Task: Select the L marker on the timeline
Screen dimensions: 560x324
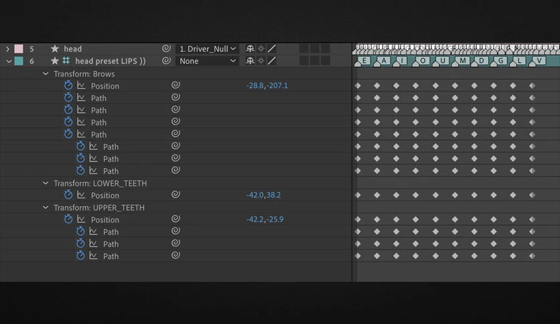Action: [518, 62]
